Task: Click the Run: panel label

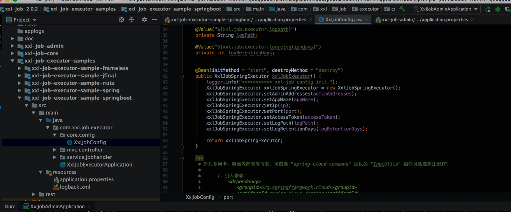Action: pos(10,207)
